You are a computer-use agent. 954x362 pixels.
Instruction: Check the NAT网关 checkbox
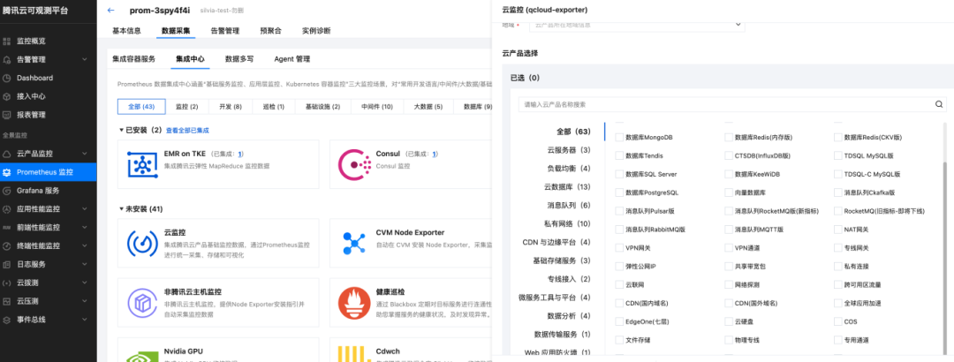click(x=837, y=230)
